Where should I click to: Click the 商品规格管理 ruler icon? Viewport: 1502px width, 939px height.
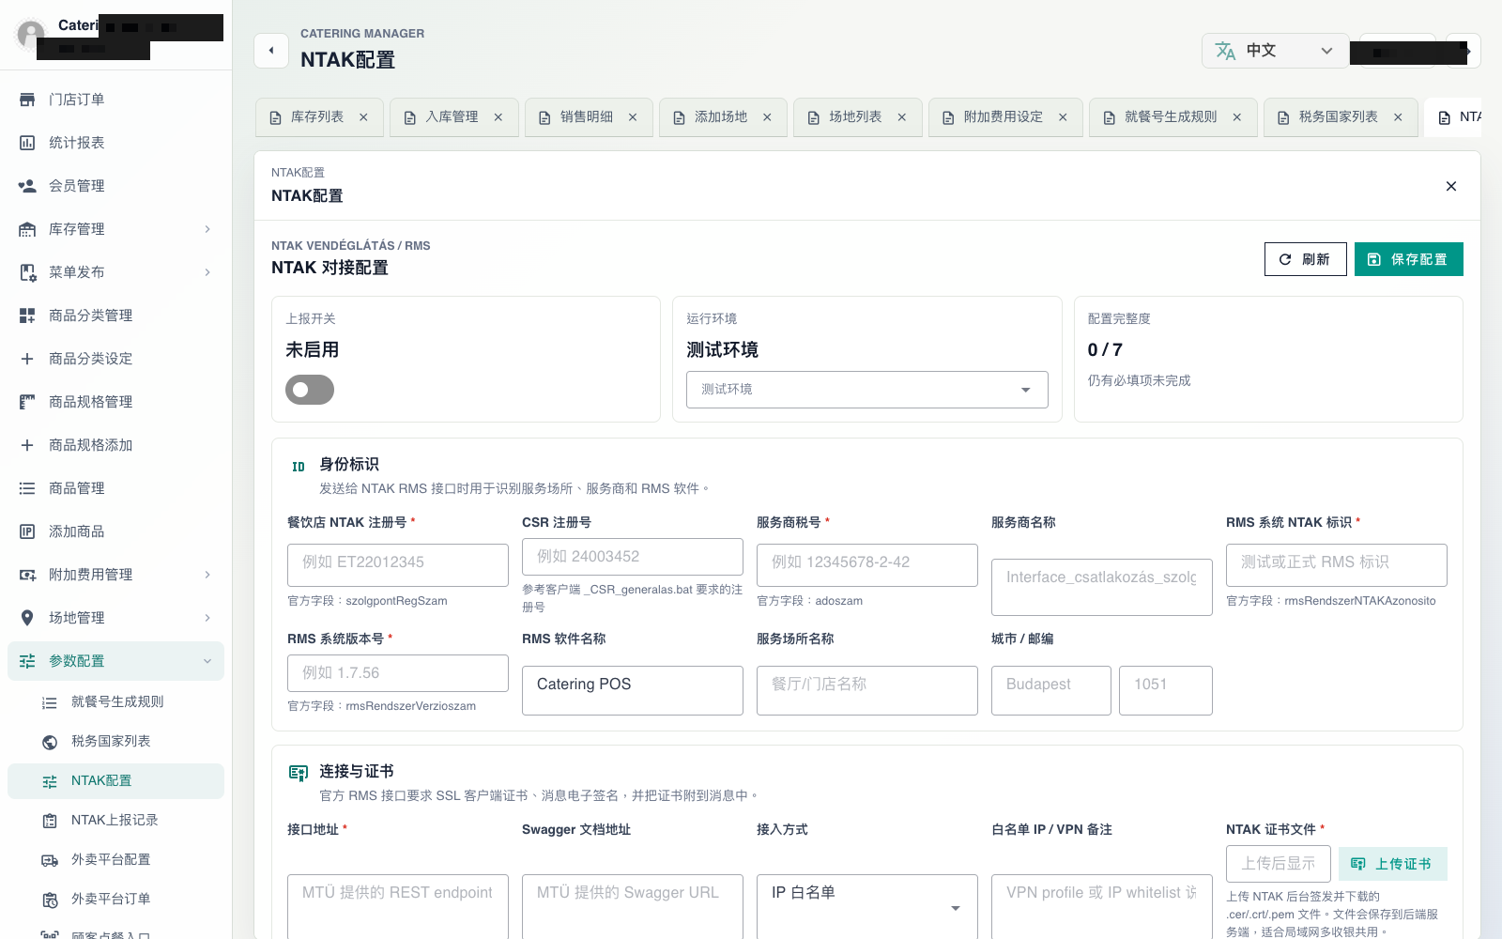point(27,402)
